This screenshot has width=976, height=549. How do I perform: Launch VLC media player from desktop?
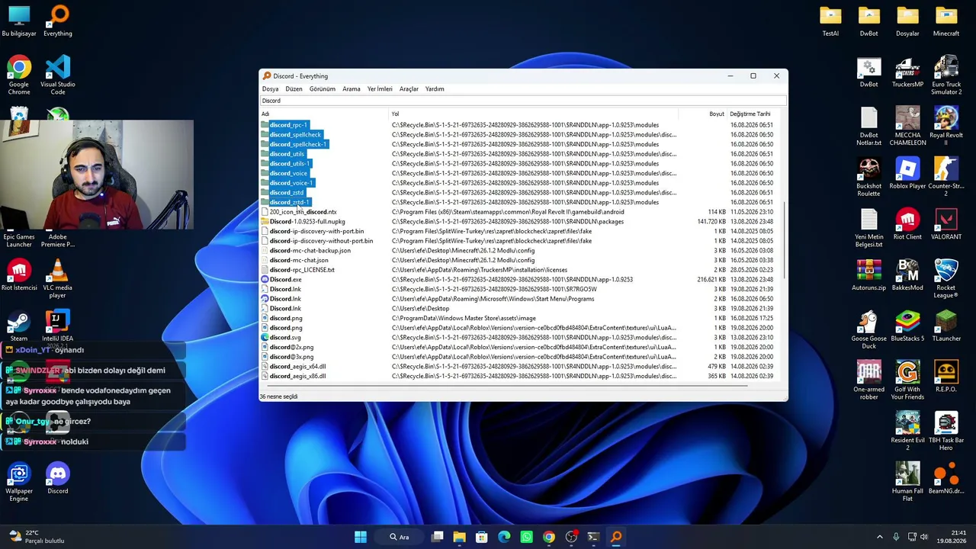tap(58, 279)
